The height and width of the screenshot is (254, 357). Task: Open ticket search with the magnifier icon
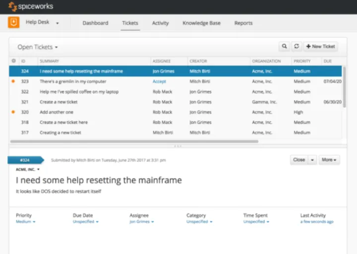(x=284, y=47)
